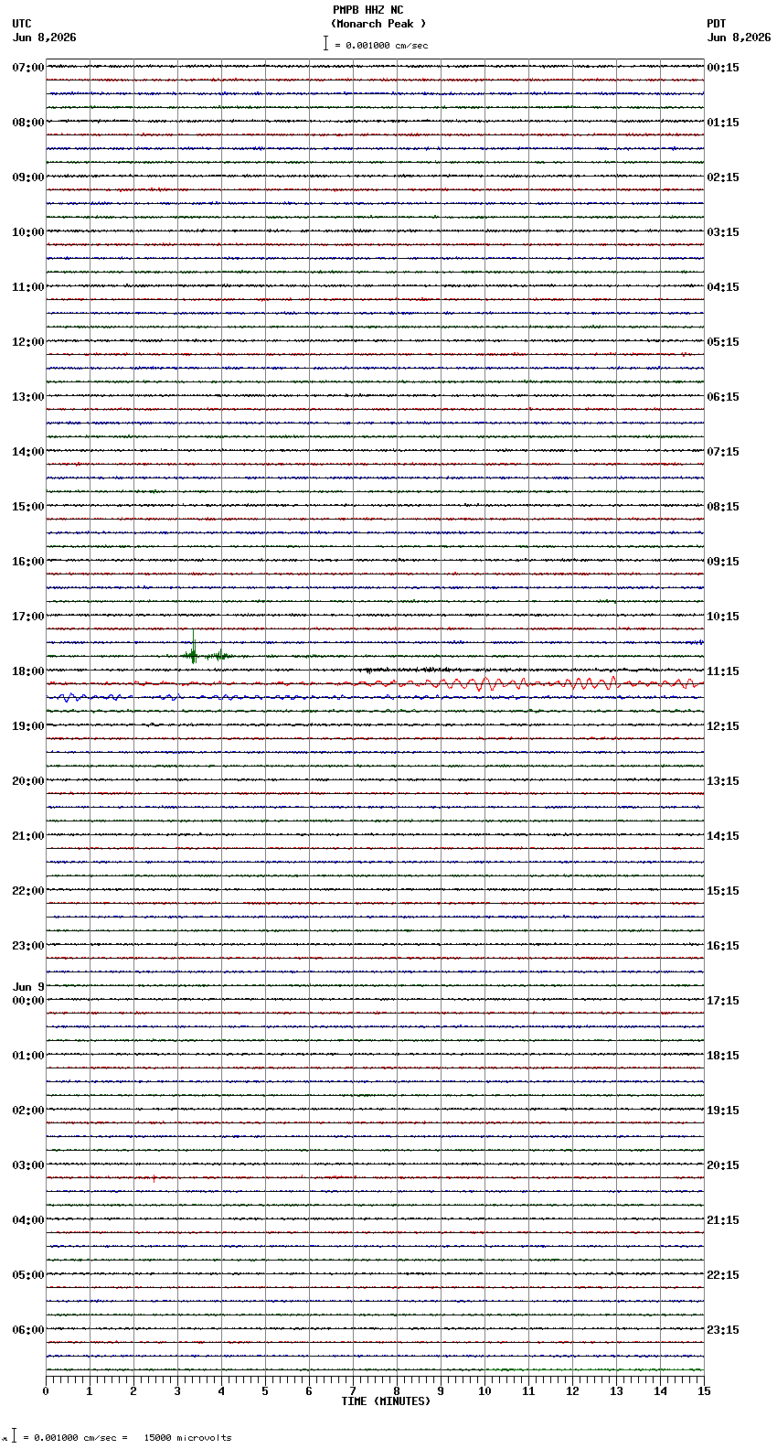
Task: Click the "12:15" PDT time label
Action: point(723,726)
